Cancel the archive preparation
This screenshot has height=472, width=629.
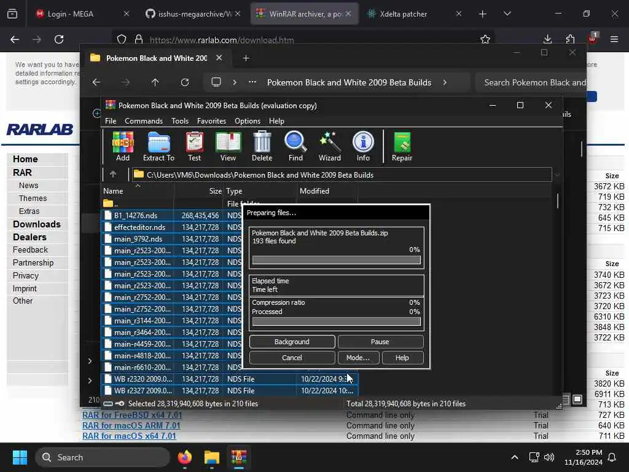pos(292,358)
